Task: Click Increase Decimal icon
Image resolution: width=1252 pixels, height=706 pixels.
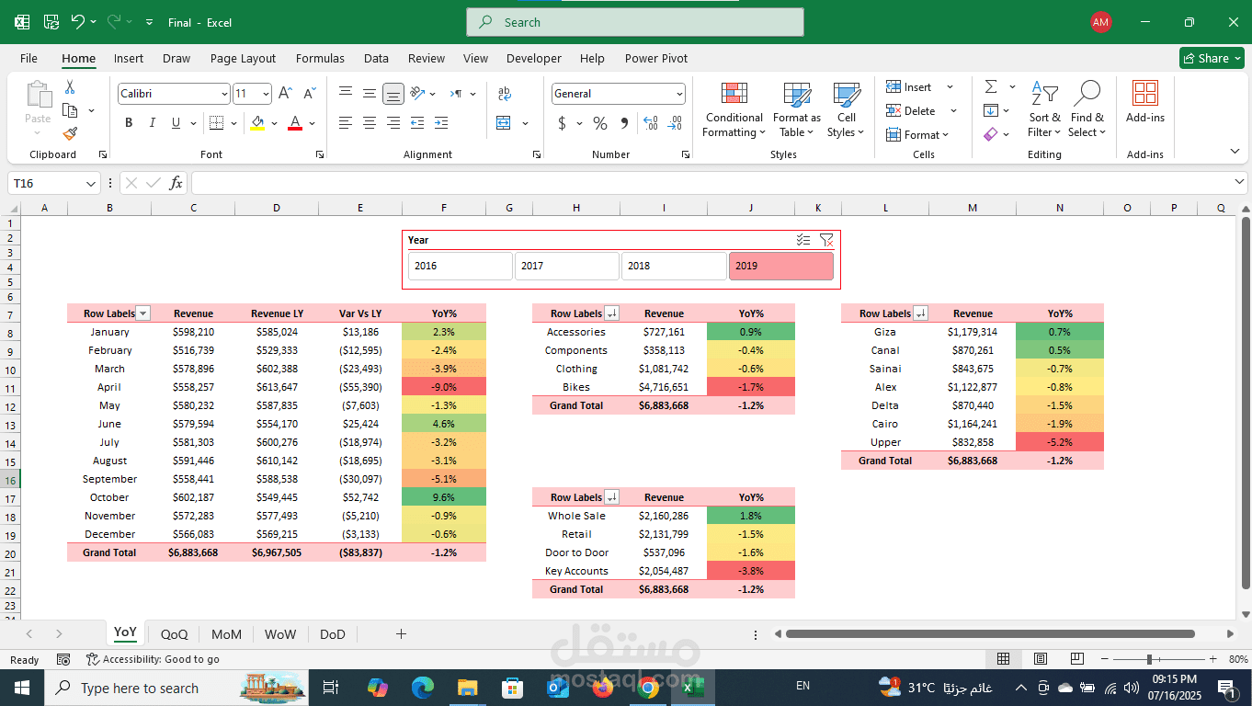Action: point(651,123)
